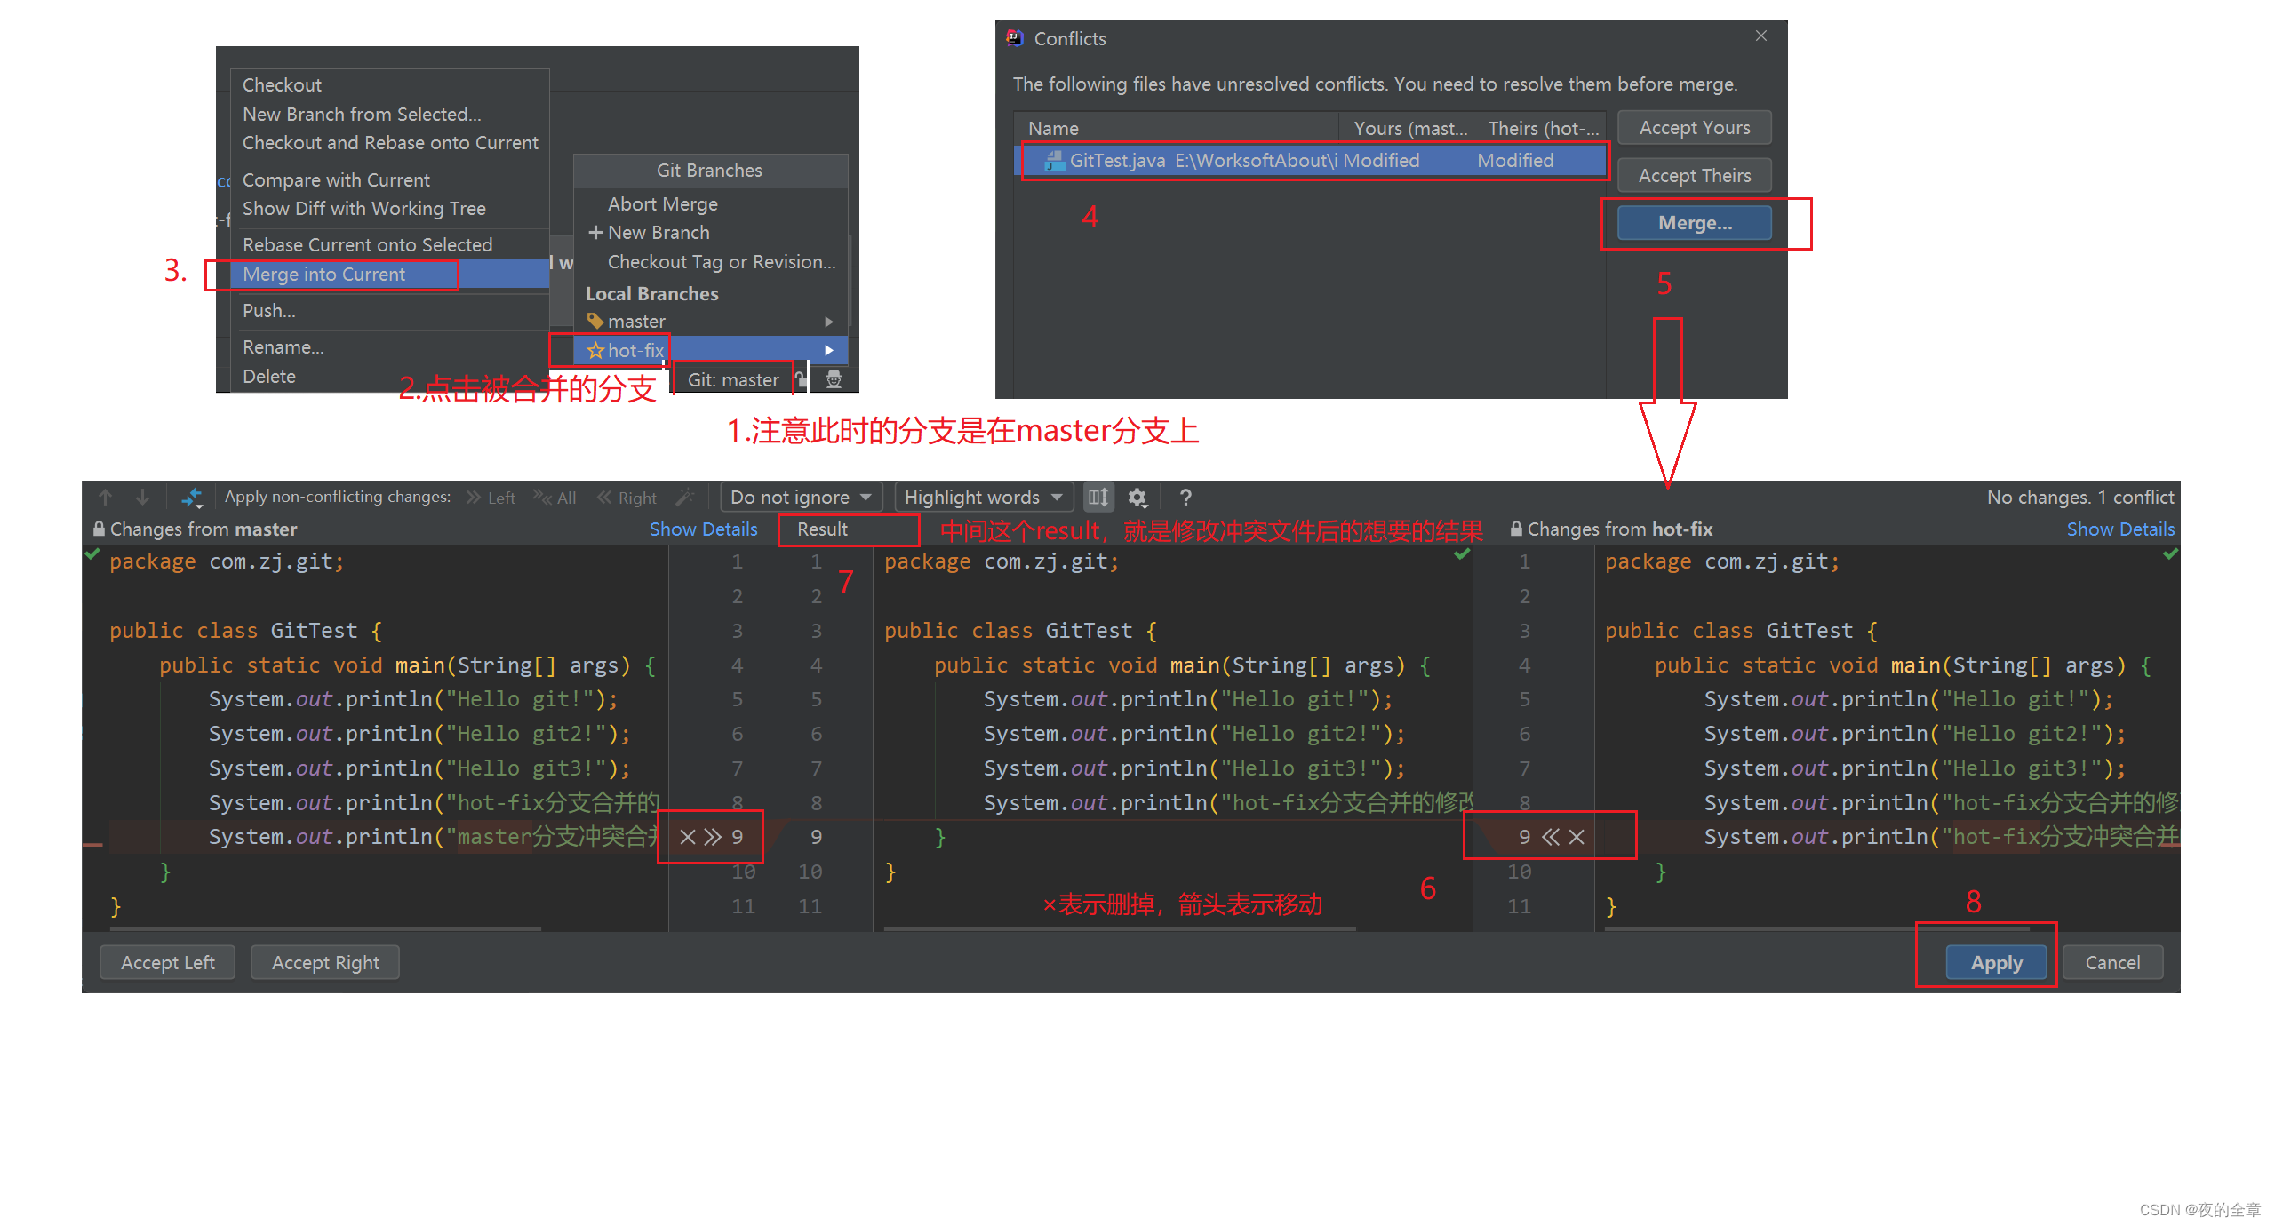
Task: Choose Checkout and Rebase onto Current
Action: (x=389, y=142)
